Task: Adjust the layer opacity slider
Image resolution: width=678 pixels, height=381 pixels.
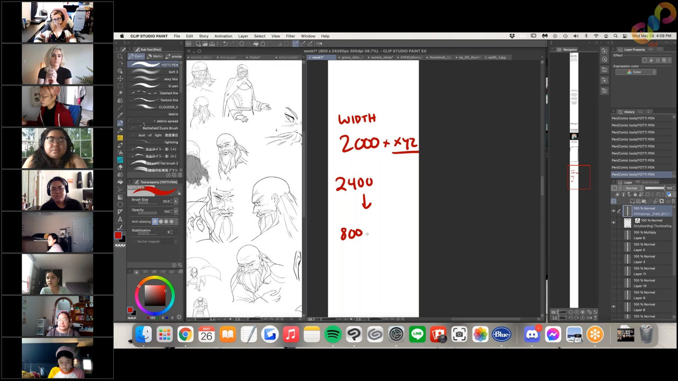Action: (654, 188)
